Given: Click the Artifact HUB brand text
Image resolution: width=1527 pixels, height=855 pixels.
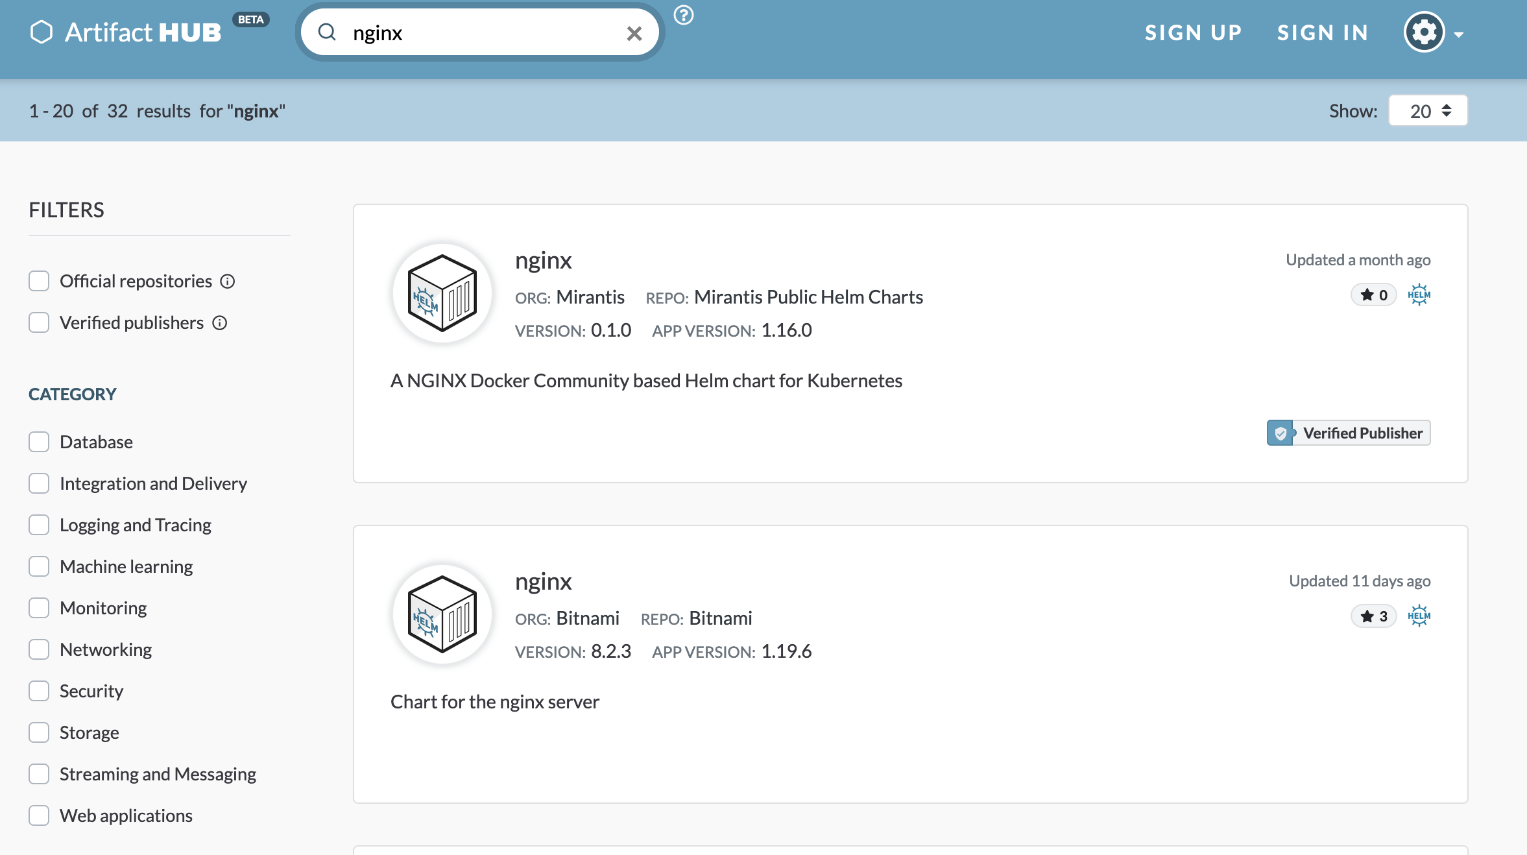Looking at the screenshot, I should coord(143,32).
